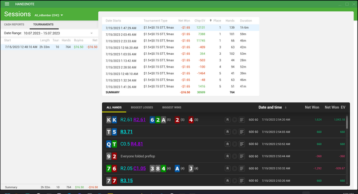Sort tournaments by Tournament Type column
Viewport: 358px width, 194px height.
point(155,20)
